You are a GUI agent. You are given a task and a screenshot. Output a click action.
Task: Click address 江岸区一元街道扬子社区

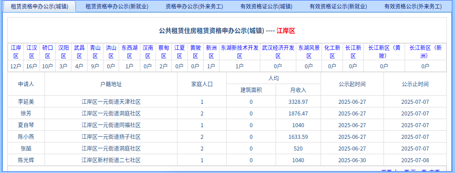pos(111,137)
